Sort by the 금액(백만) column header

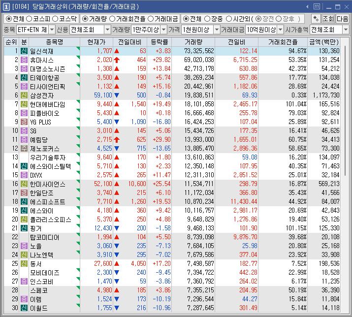(324, 42)
